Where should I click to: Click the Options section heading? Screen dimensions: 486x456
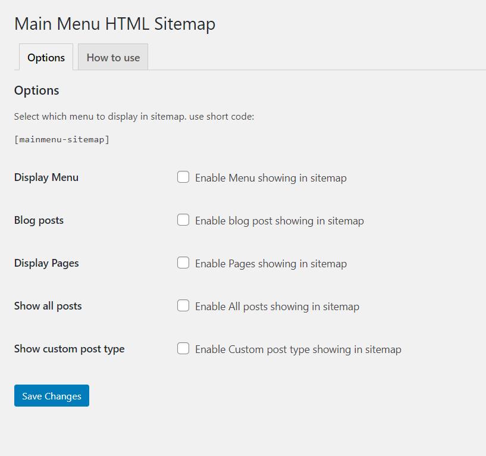[x=36, y=90]
